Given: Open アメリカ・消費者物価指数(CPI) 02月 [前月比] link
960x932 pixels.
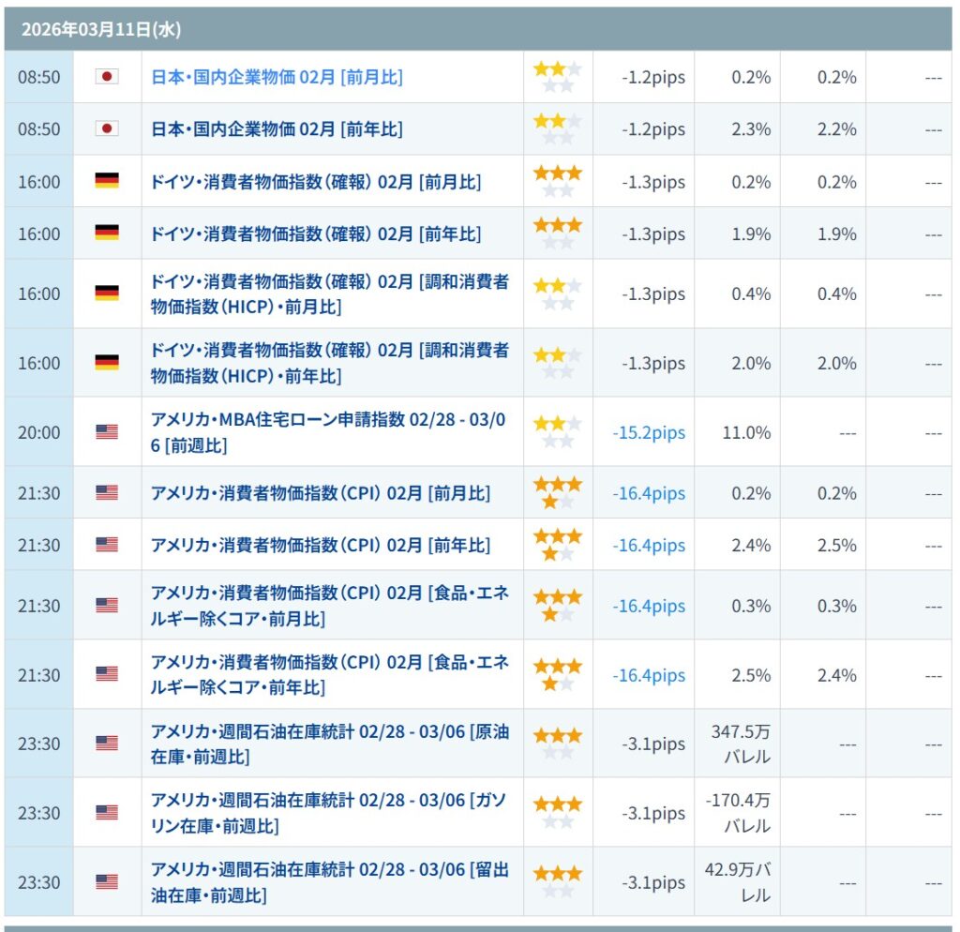Looking at the screenshot, I should (x=321, y=493).
